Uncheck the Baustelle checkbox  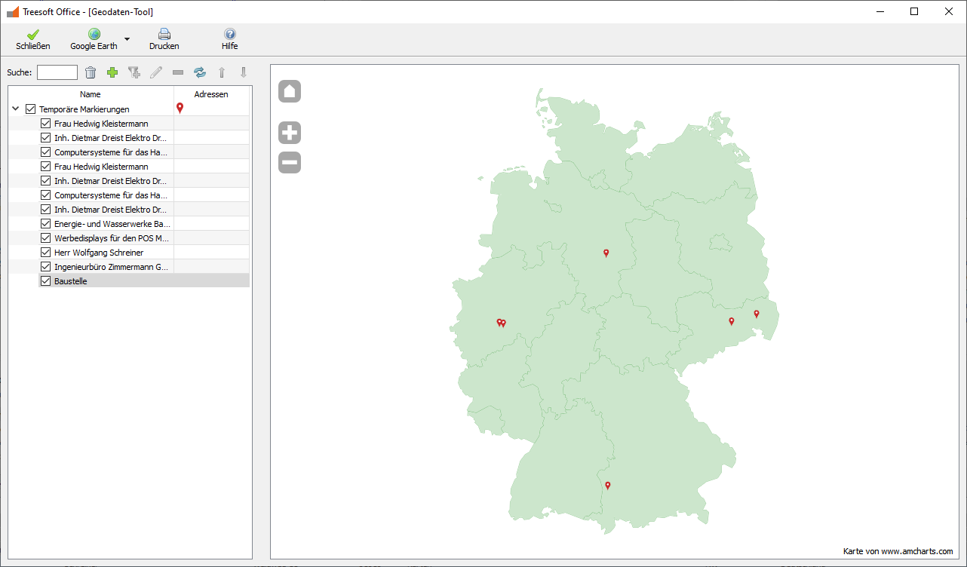[x=46, y=281]
